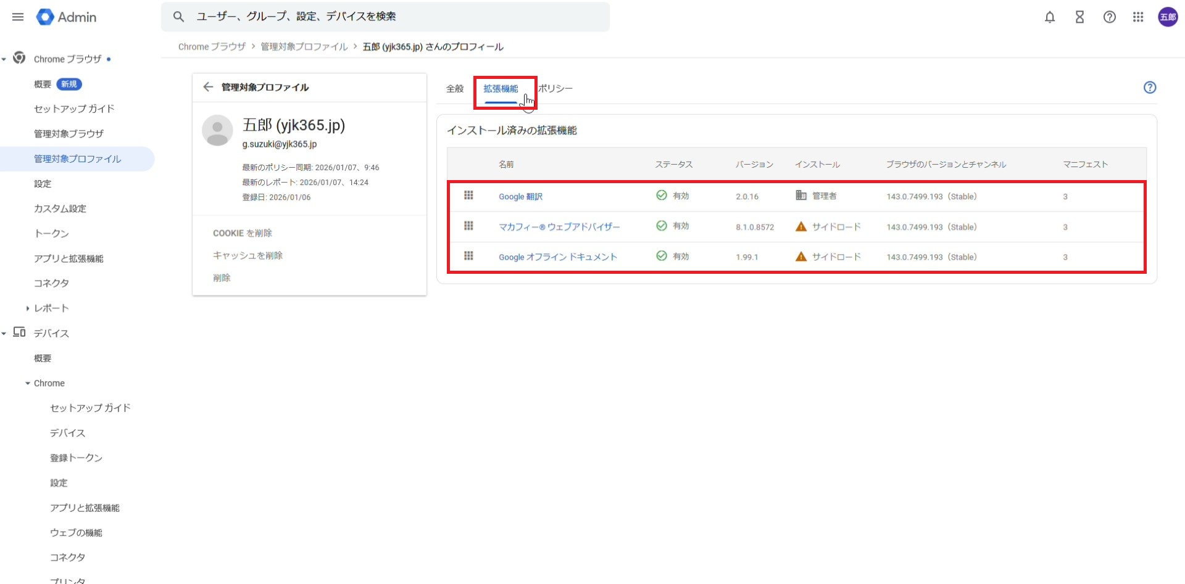1185x584 pixels.
Task: Click the search field in top bar
Action: [x=395, y=17]
